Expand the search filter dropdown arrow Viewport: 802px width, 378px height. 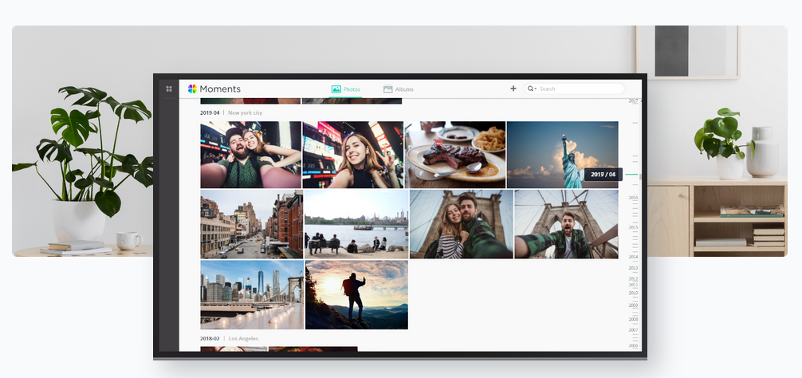[x=536, y=89]
